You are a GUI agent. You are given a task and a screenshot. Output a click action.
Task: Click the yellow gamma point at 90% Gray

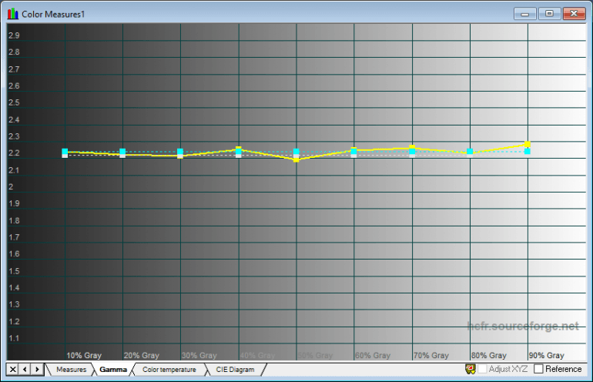pos(528,144)
